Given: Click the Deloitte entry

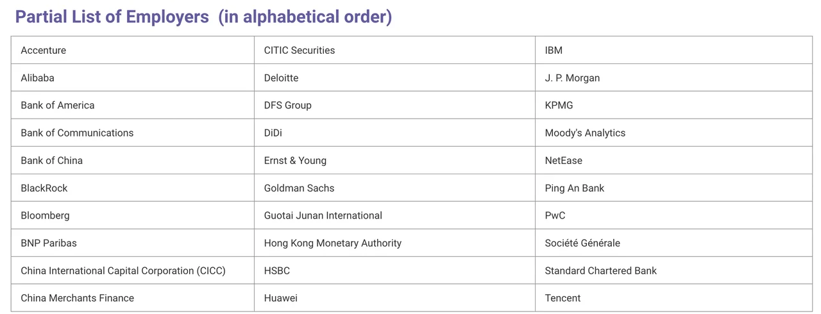Looking at the screenshot, I should pos(282,78).
